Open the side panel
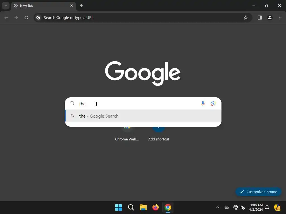The width and height of the screenshot is (286, 214). pyautogui.click(x=259, y=18)
